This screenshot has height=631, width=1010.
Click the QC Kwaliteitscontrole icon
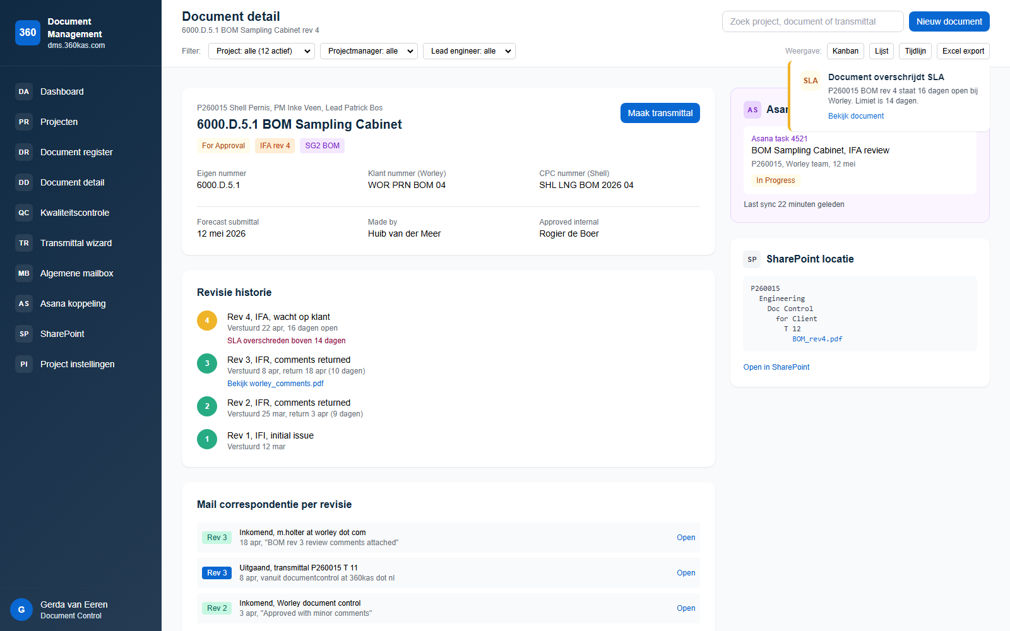coord(24,213)
